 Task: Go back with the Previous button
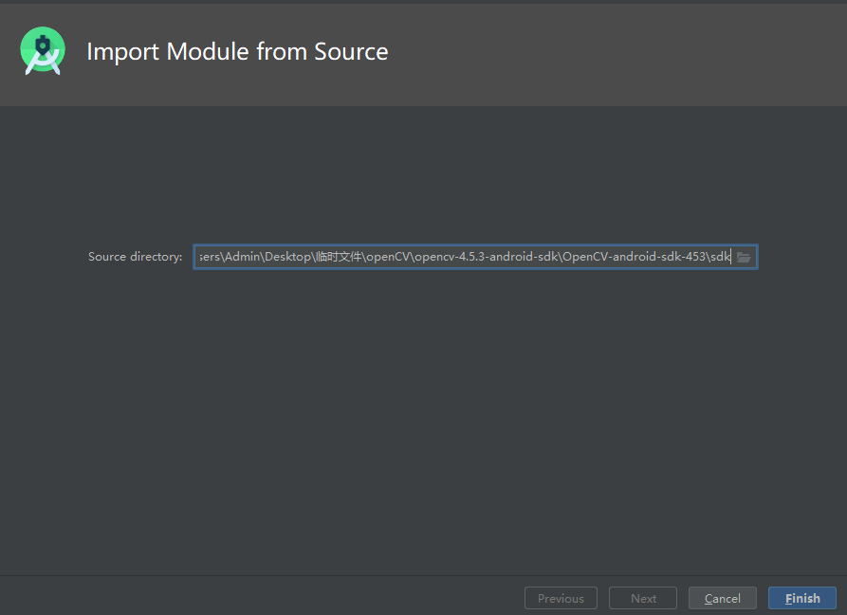561,598
